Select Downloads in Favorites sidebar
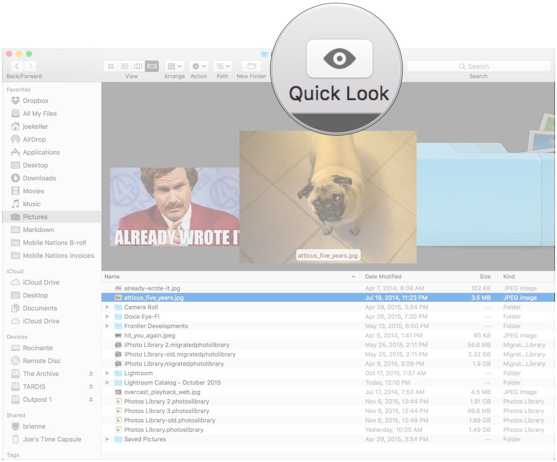The width and height of the screenshot is (557, 462). point(39,178)
